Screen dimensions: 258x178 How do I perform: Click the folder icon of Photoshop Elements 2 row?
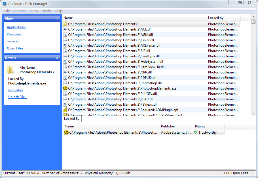[x=65, y=24]
